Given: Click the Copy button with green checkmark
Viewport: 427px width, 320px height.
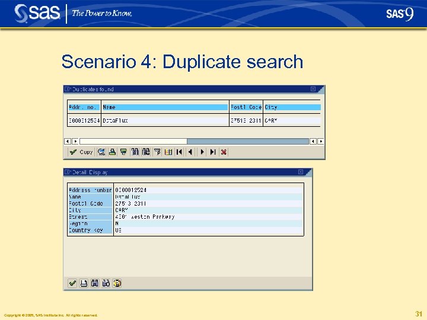Looking at the screenshot, I should click(81, 152).
